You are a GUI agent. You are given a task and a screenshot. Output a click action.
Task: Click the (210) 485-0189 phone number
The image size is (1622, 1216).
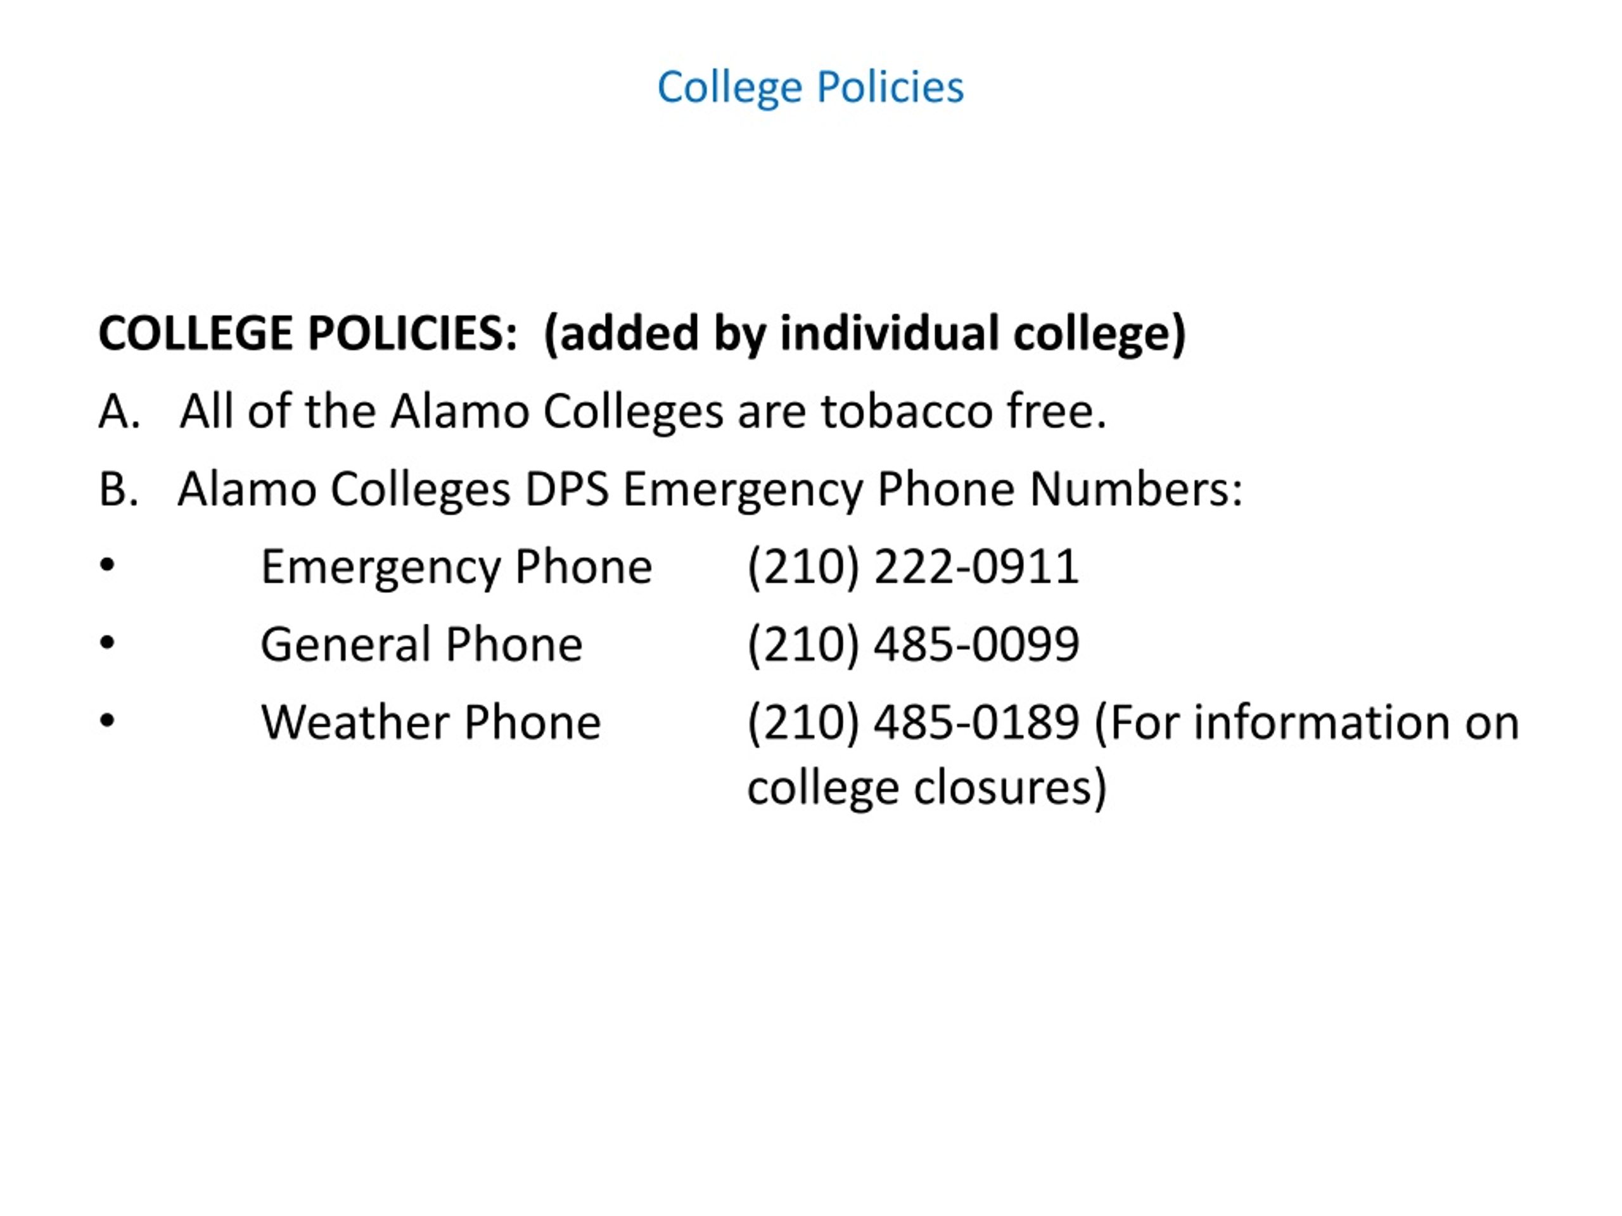pos(914,724)
